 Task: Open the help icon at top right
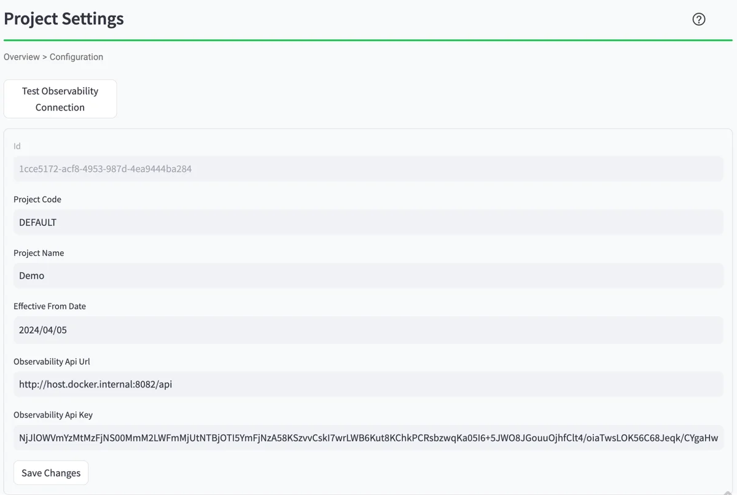point(698,19)
